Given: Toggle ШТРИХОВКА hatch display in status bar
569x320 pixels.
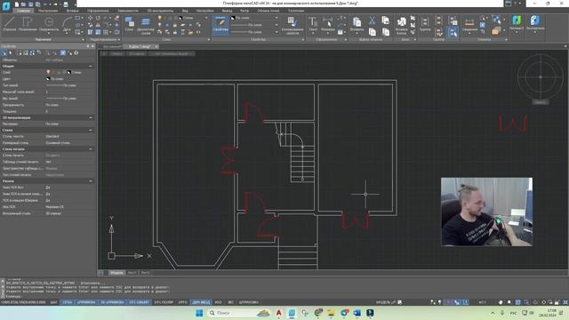Looking at the screenshot, I should coord(249,302).
